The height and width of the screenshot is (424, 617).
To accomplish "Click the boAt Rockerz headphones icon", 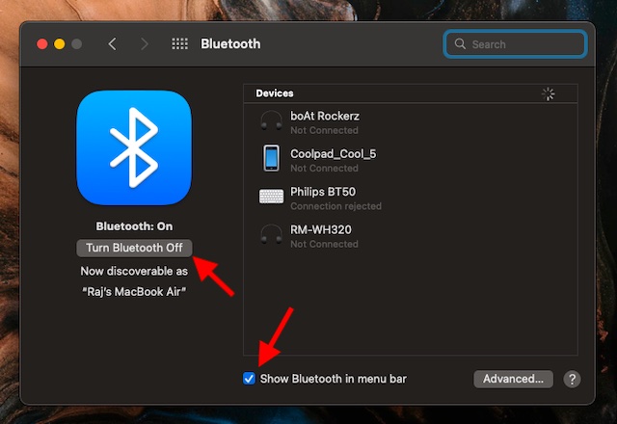I will (x=271, y=120).
